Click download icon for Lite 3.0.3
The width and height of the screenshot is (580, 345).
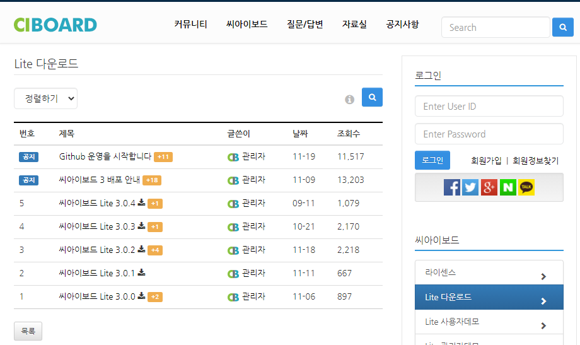141,226
